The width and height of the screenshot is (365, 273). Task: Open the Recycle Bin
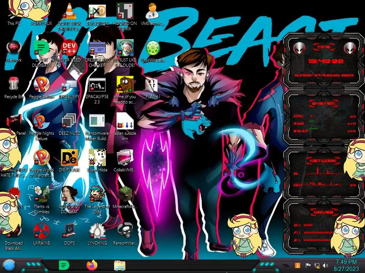(x=14, y=88)
